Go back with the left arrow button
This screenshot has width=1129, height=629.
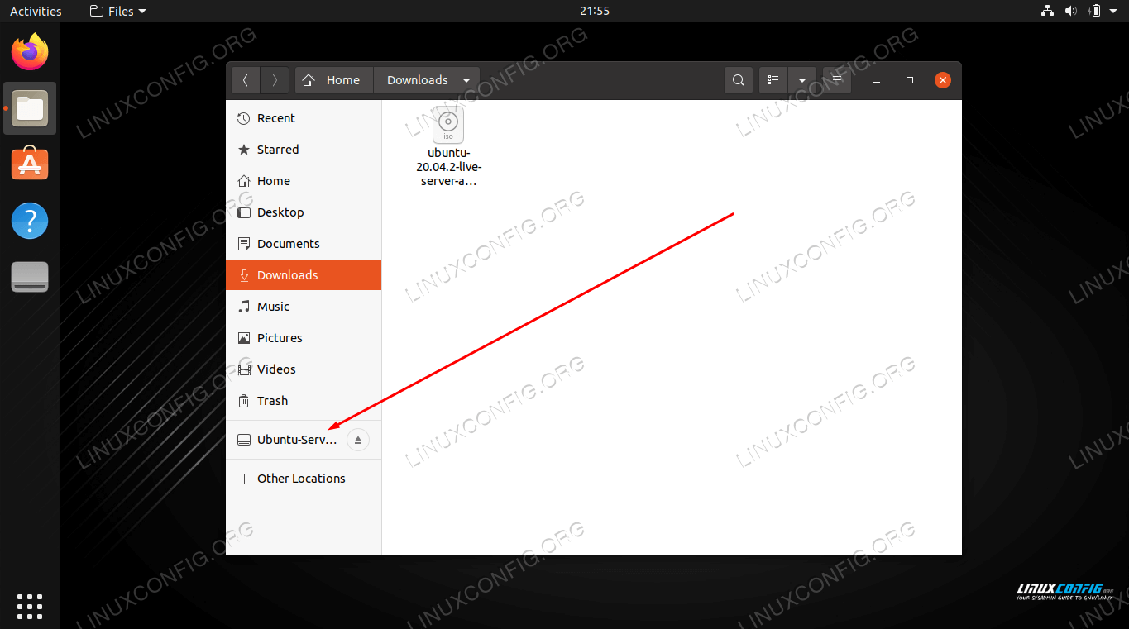point(246,80)
